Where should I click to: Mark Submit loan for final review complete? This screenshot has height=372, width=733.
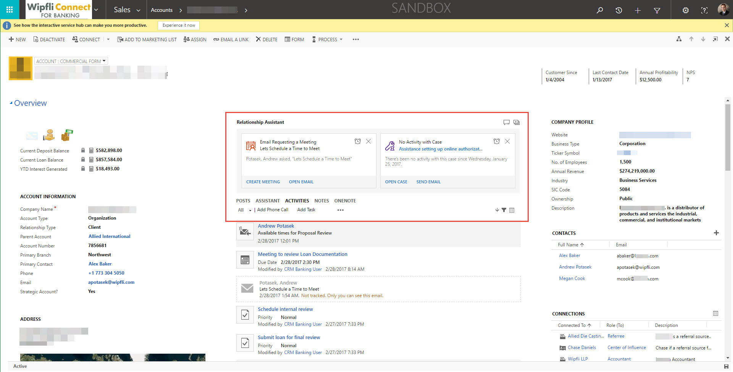[x=245, y=343]
